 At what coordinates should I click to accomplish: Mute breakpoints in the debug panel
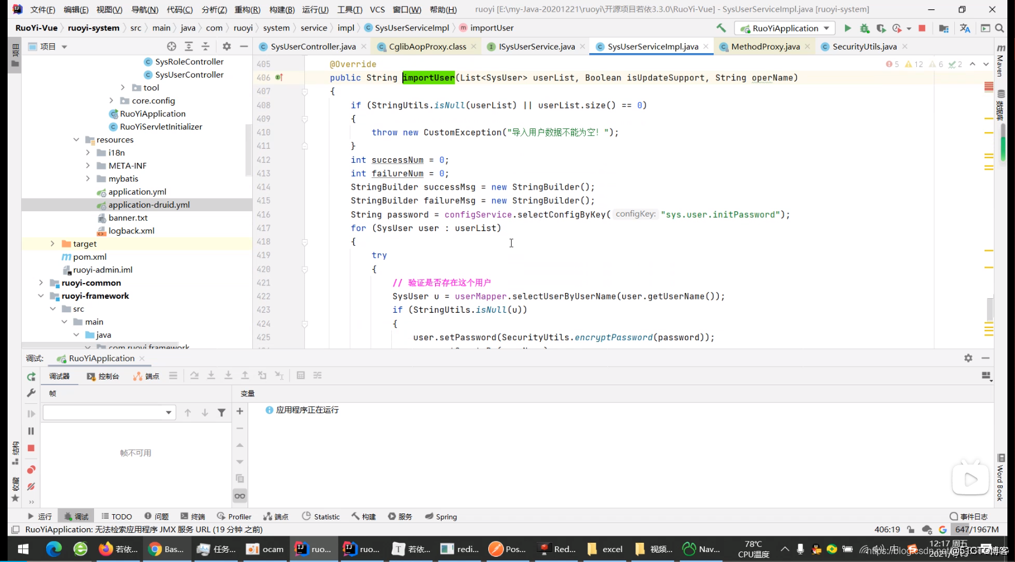tap(32, 486)
